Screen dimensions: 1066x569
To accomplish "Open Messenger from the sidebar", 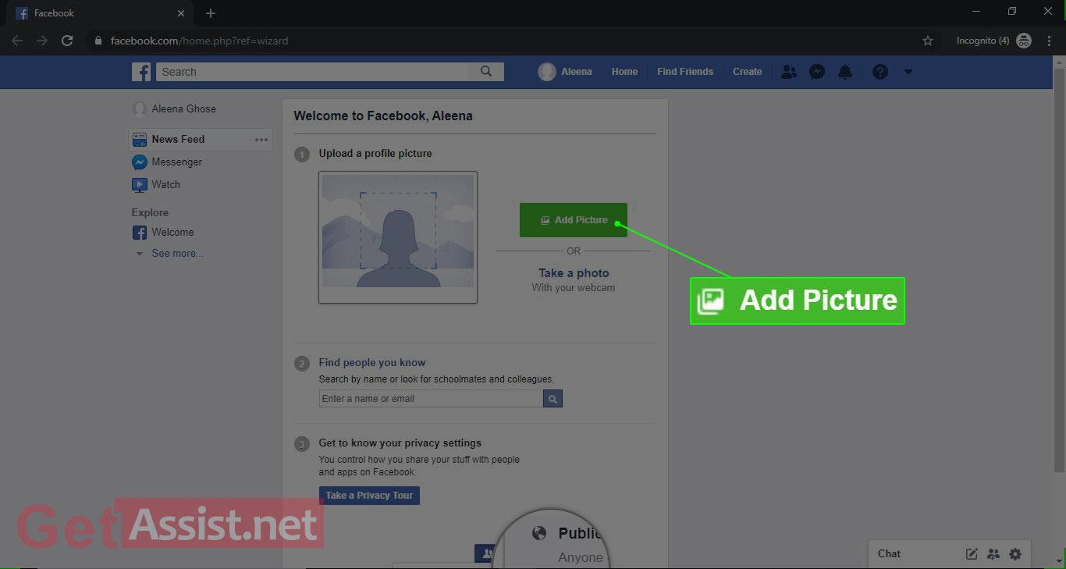I will pyautogui.click(x=176, y=162).
